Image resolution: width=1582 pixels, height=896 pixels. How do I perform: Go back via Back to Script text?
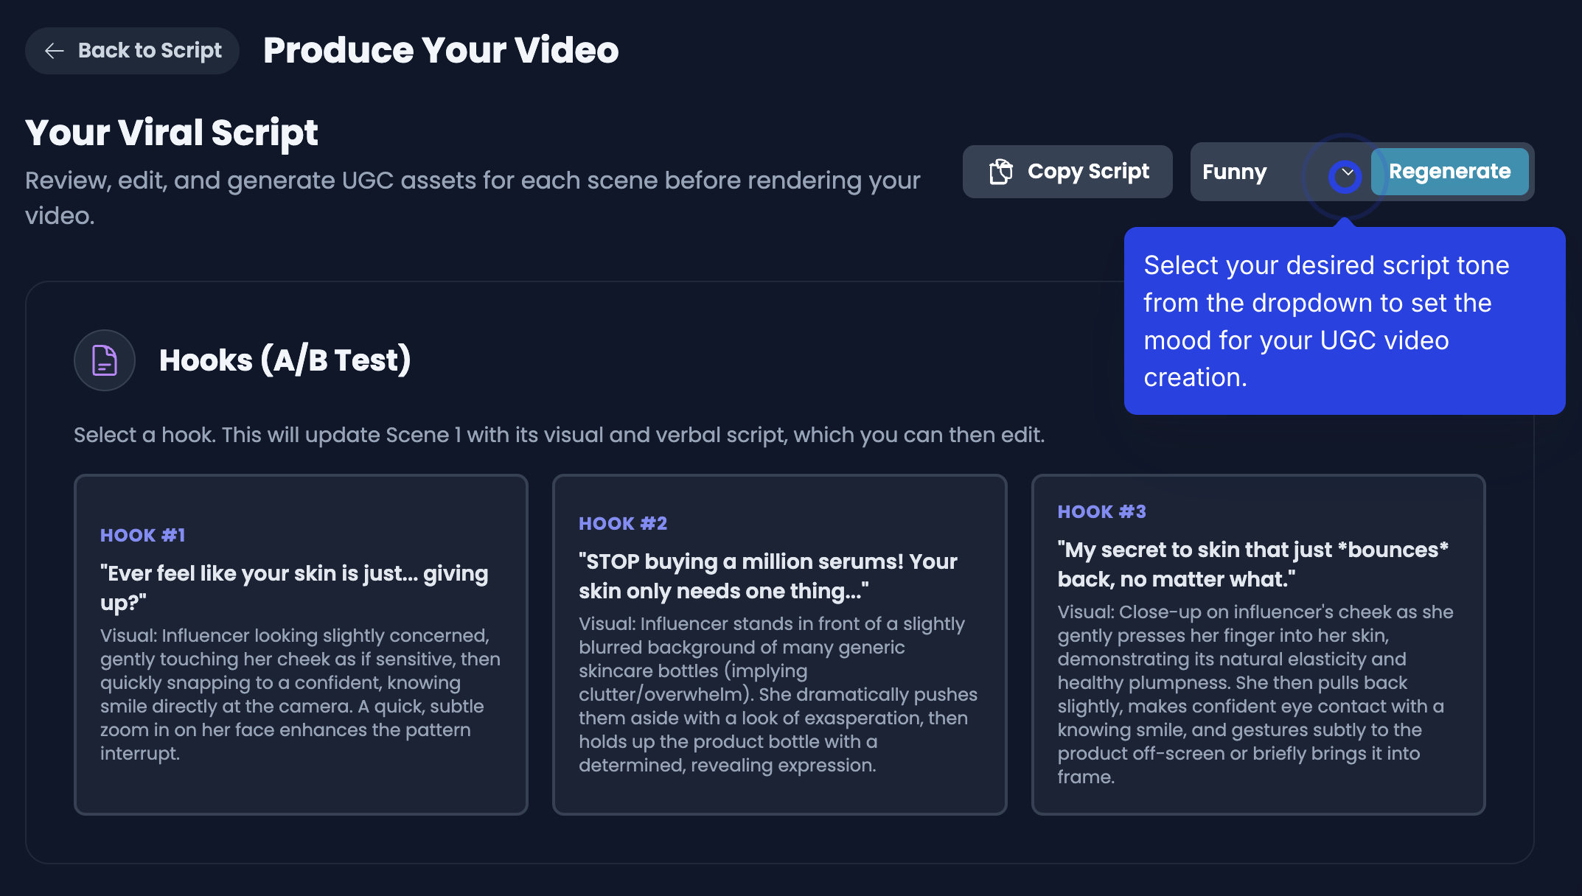pos(150,51)
